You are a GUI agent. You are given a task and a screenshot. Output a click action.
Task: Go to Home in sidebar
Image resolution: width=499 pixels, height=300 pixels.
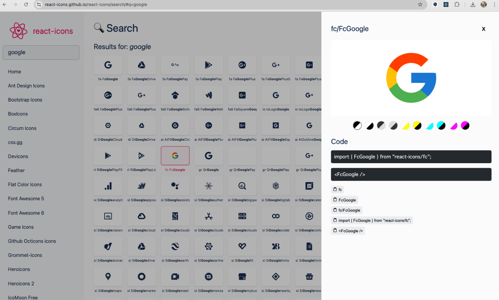point(15,72)
